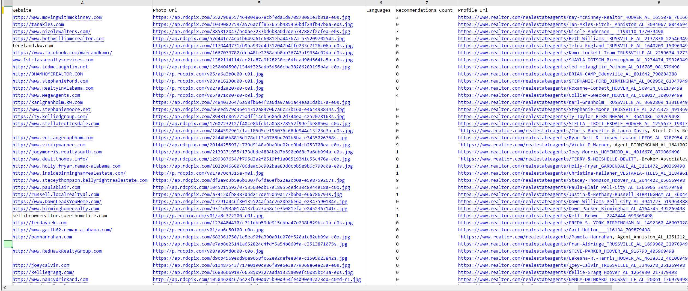
Task: Open the dewitthomes.info link
Action: pos(50,159)
